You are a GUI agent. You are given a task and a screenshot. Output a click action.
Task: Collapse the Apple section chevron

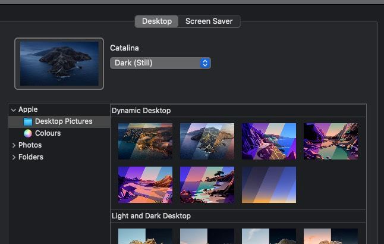coord(14,110)
